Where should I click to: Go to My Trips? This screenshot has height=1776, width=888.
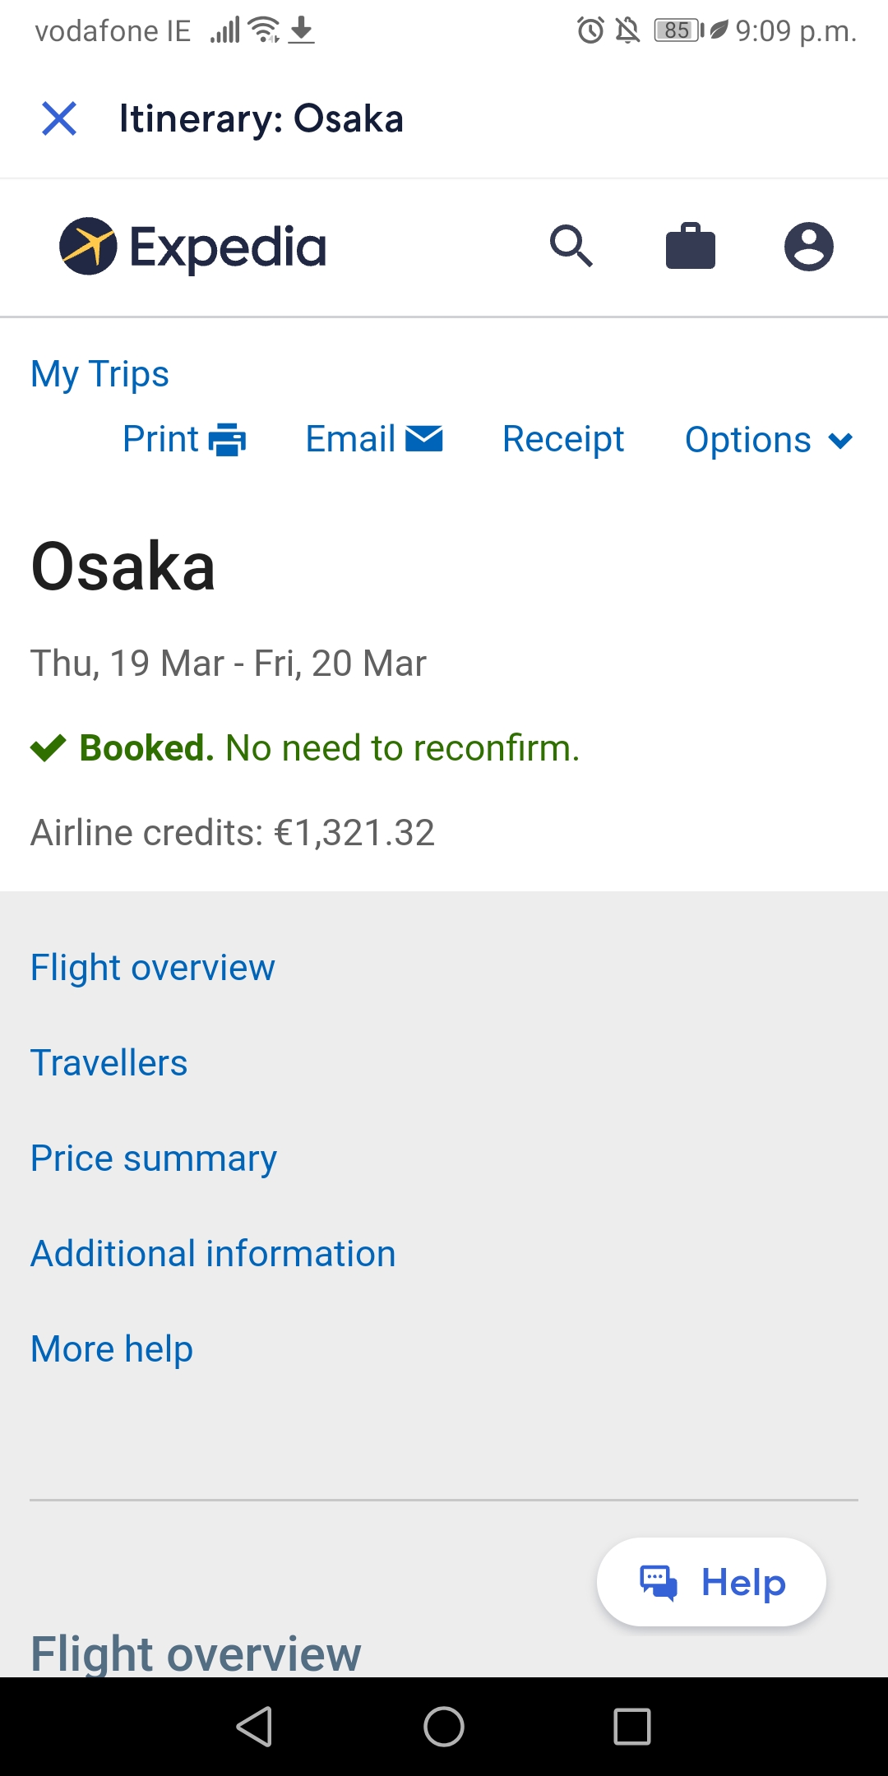[x=99, y=374]
